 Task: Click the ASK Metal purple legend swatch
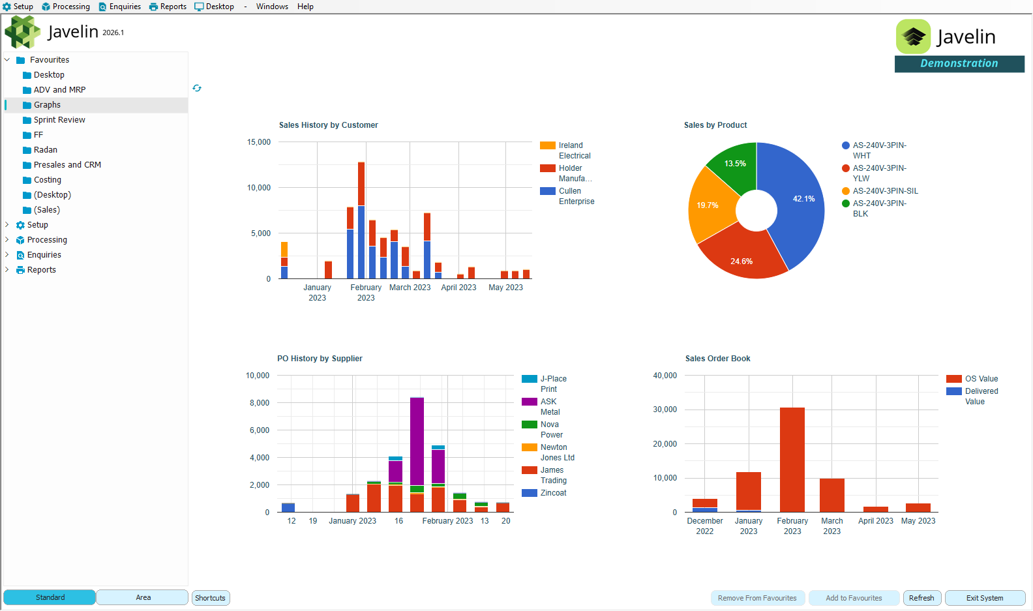[530, 402]
